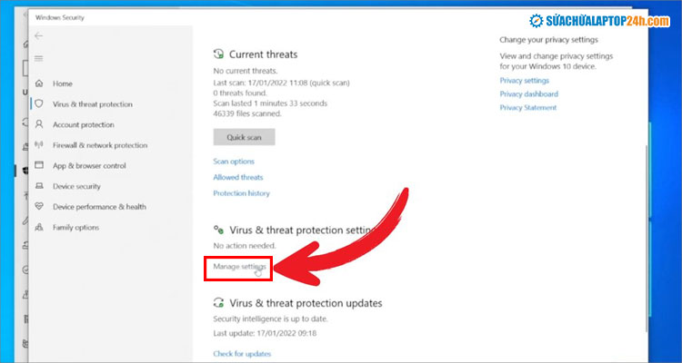This screenshot has width=682, height=363.
Task: Click the App & browser control icon
Action: pyautogui.click(x=38, y=166)
